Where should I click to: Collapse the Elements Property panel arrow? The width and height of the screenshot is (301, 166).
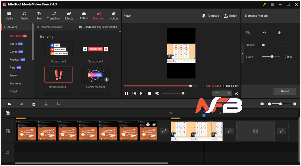click(242, 53)
